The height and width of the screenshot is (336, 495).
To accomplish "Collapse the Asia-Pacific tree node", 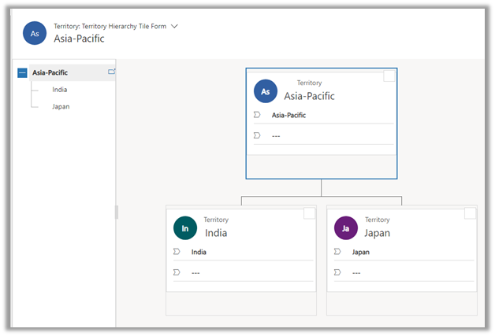I will 22,72.
